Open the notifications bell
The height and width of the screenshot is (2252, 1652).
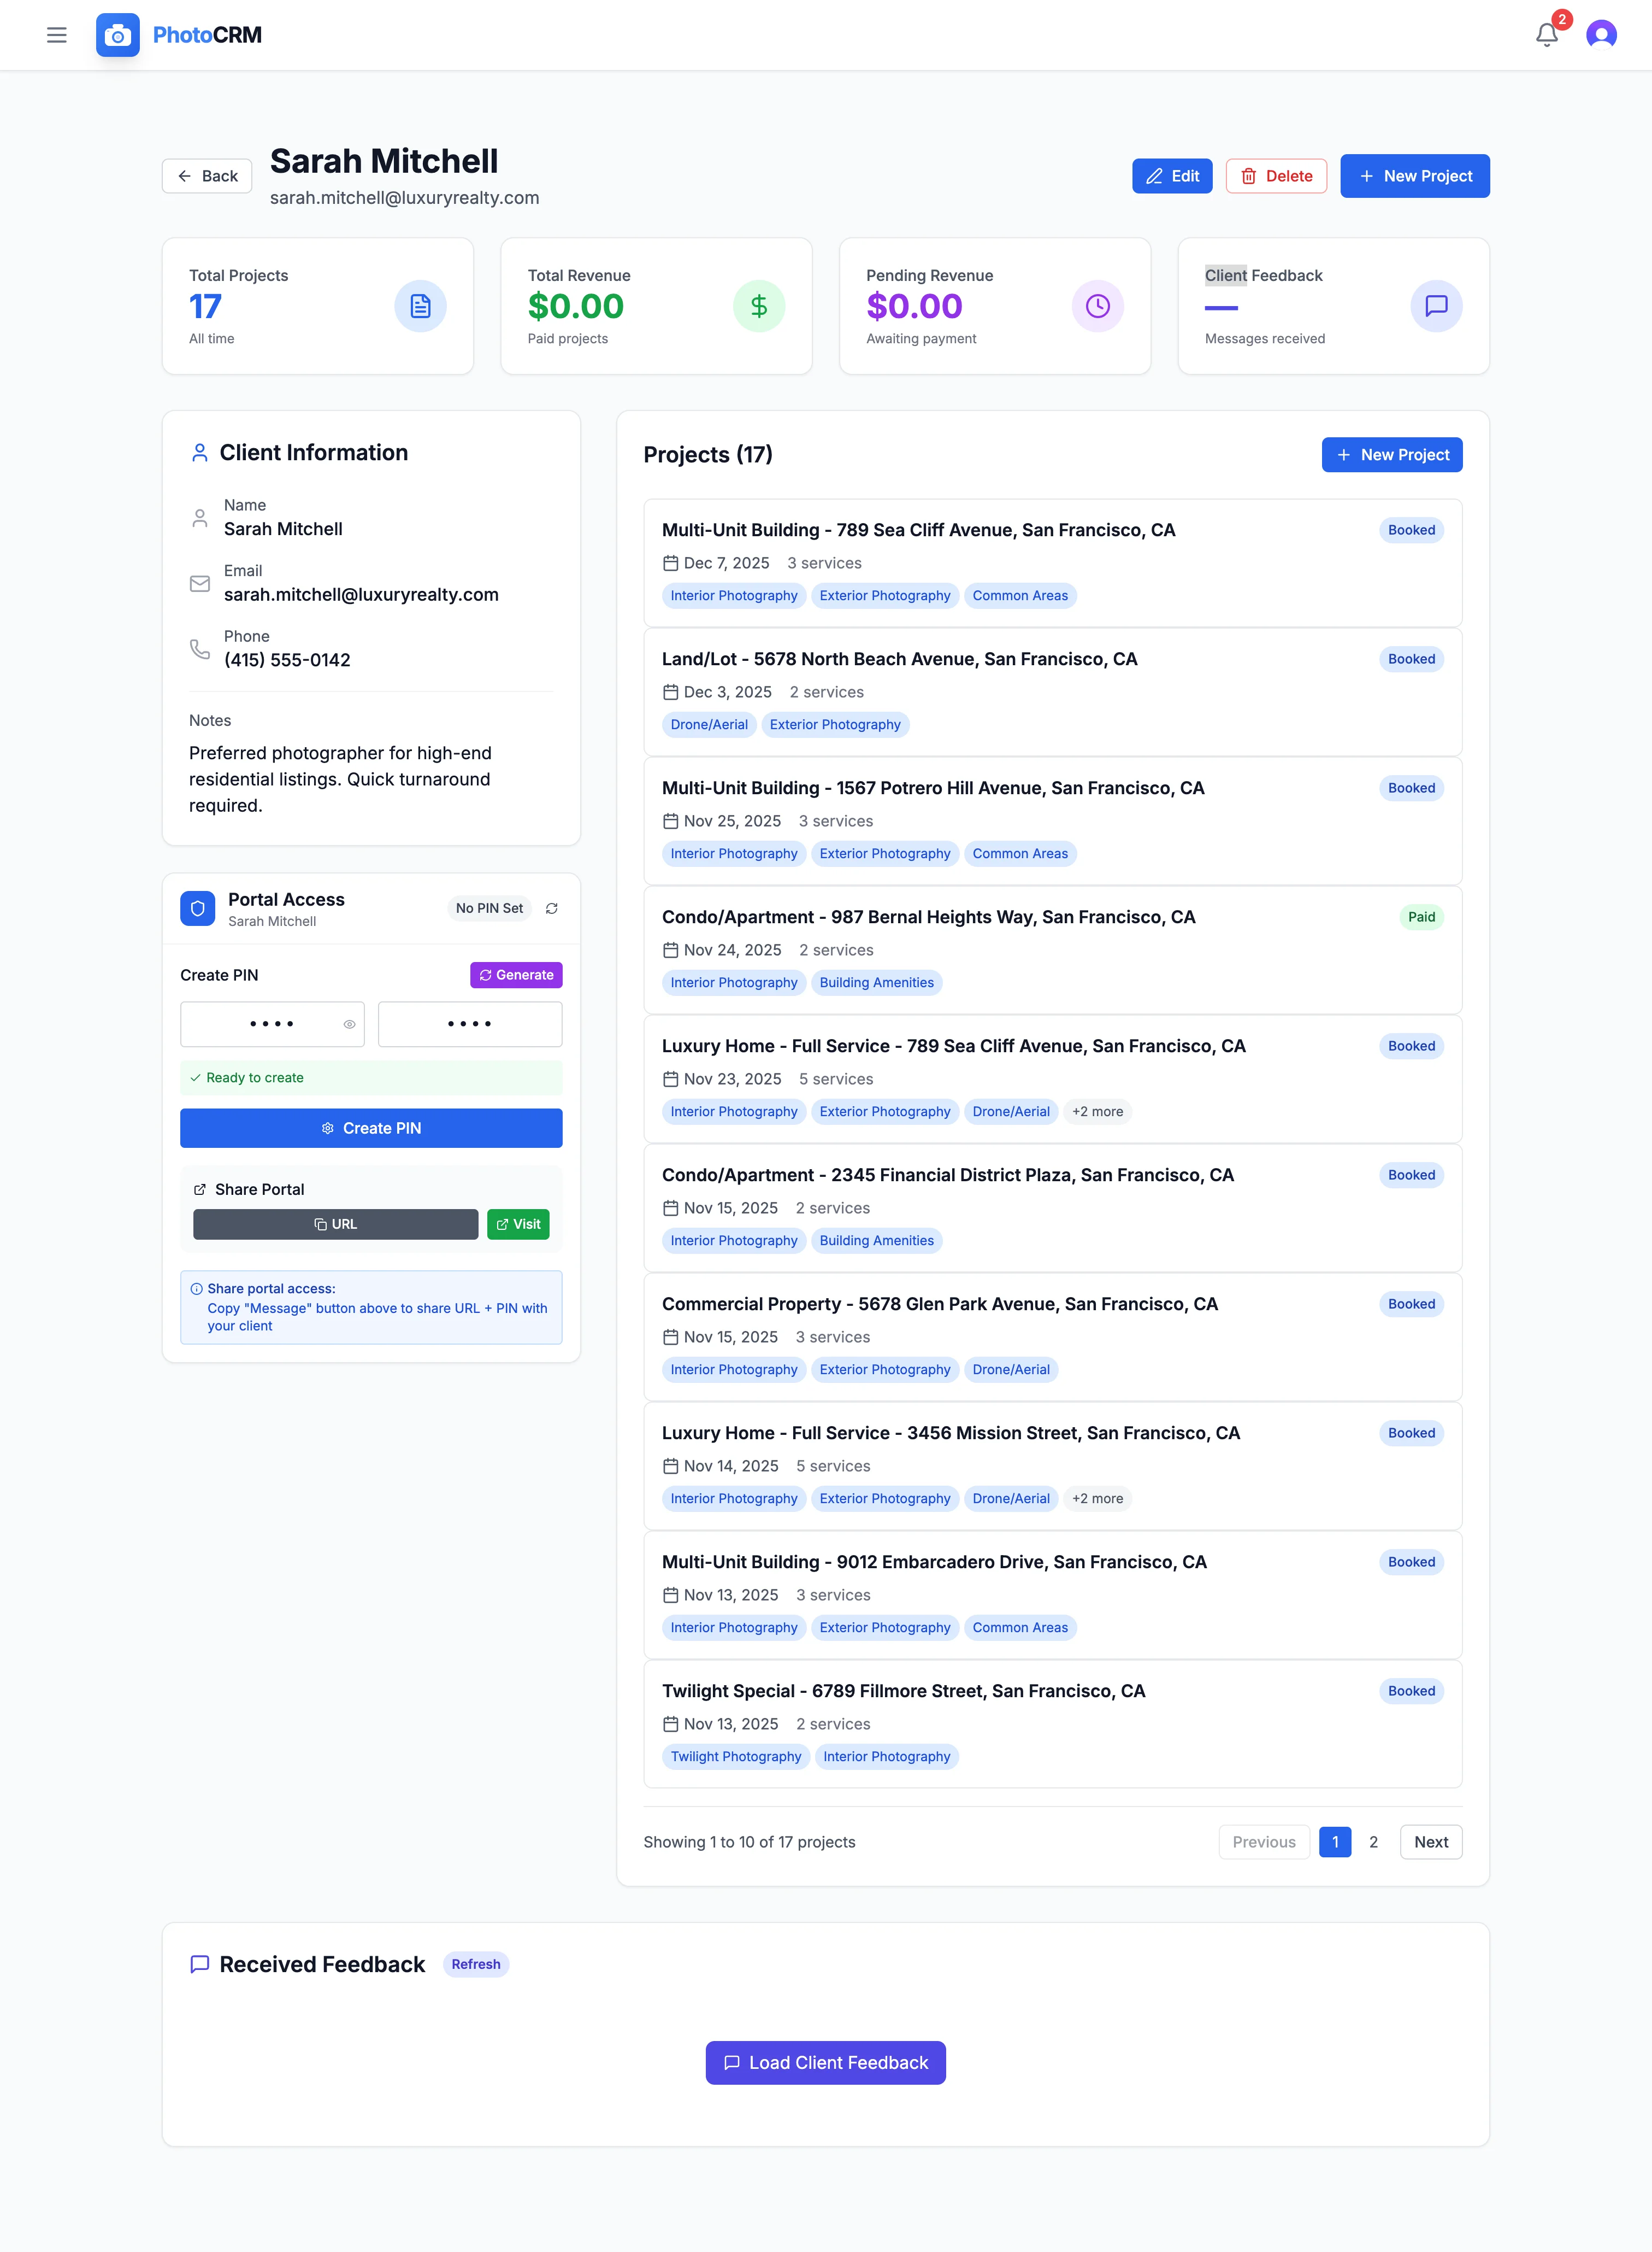(x=1547, y=35)
